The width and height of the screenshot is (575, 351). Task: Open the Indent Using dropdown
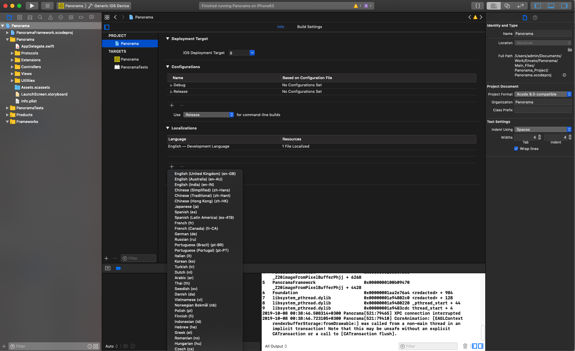point(543,129)
